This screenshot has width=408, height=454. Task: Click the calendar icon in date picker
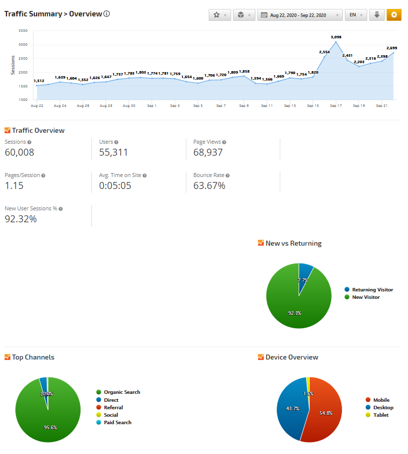(x=264, y=15)
